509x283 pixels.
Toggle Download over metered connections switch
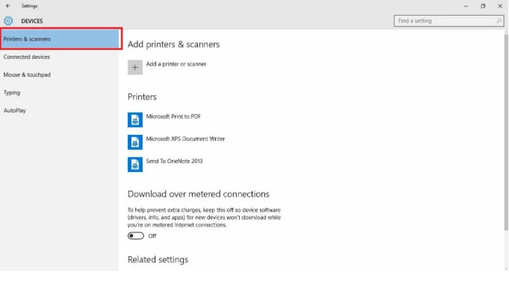coord(136,236)
